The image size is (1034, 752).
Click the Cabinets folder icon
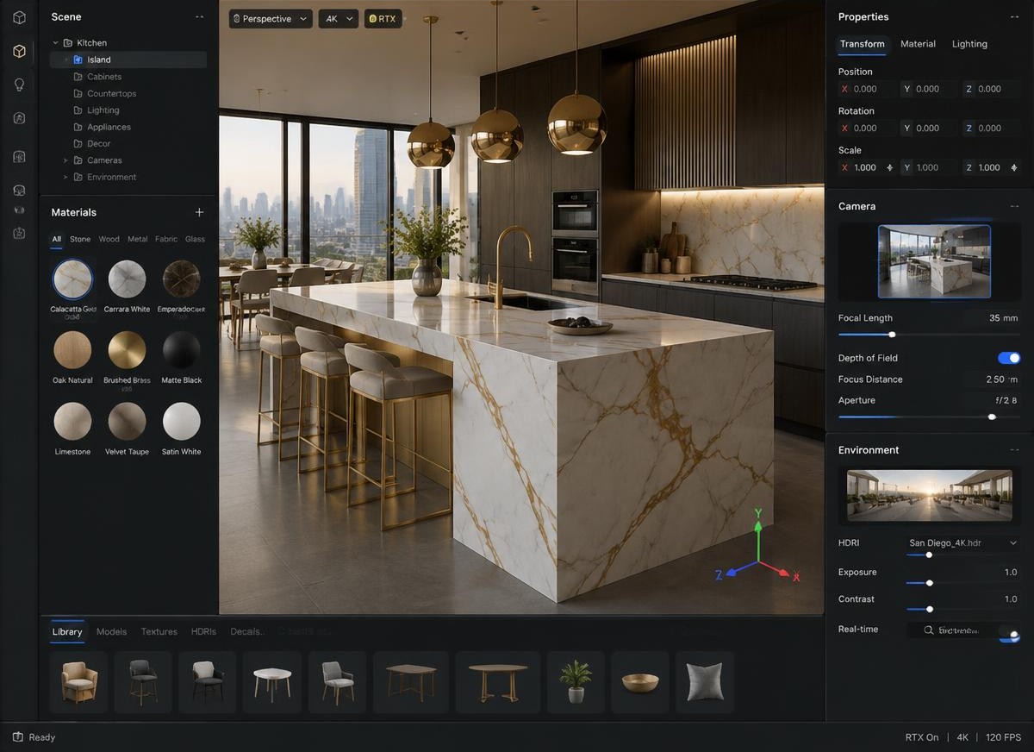pos(78,77)
